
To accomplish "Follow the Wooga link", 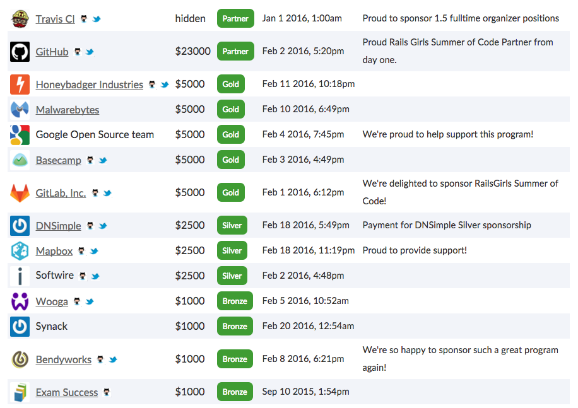I will 52,301.
